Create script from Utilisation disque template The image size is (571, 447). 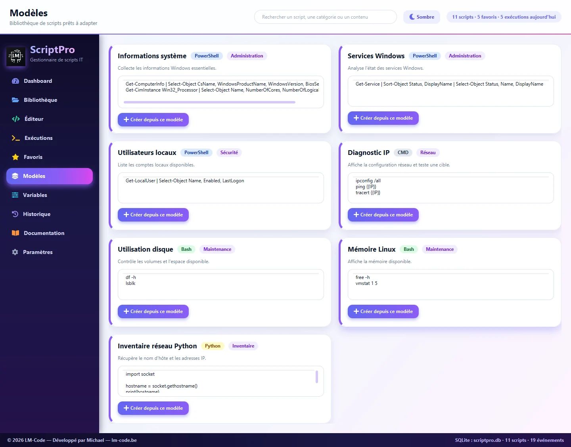click(153, 311)
